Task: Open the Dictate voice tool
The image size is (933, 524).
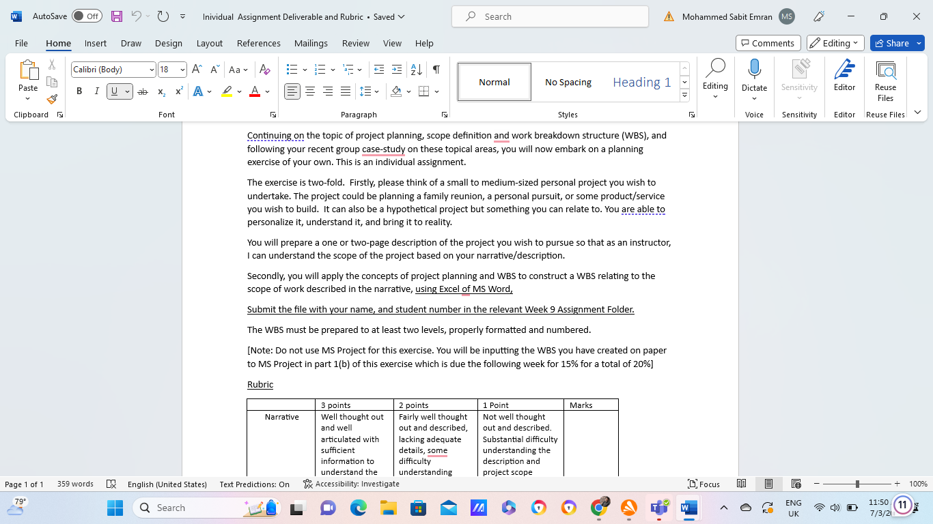Action: coord(754,76)
